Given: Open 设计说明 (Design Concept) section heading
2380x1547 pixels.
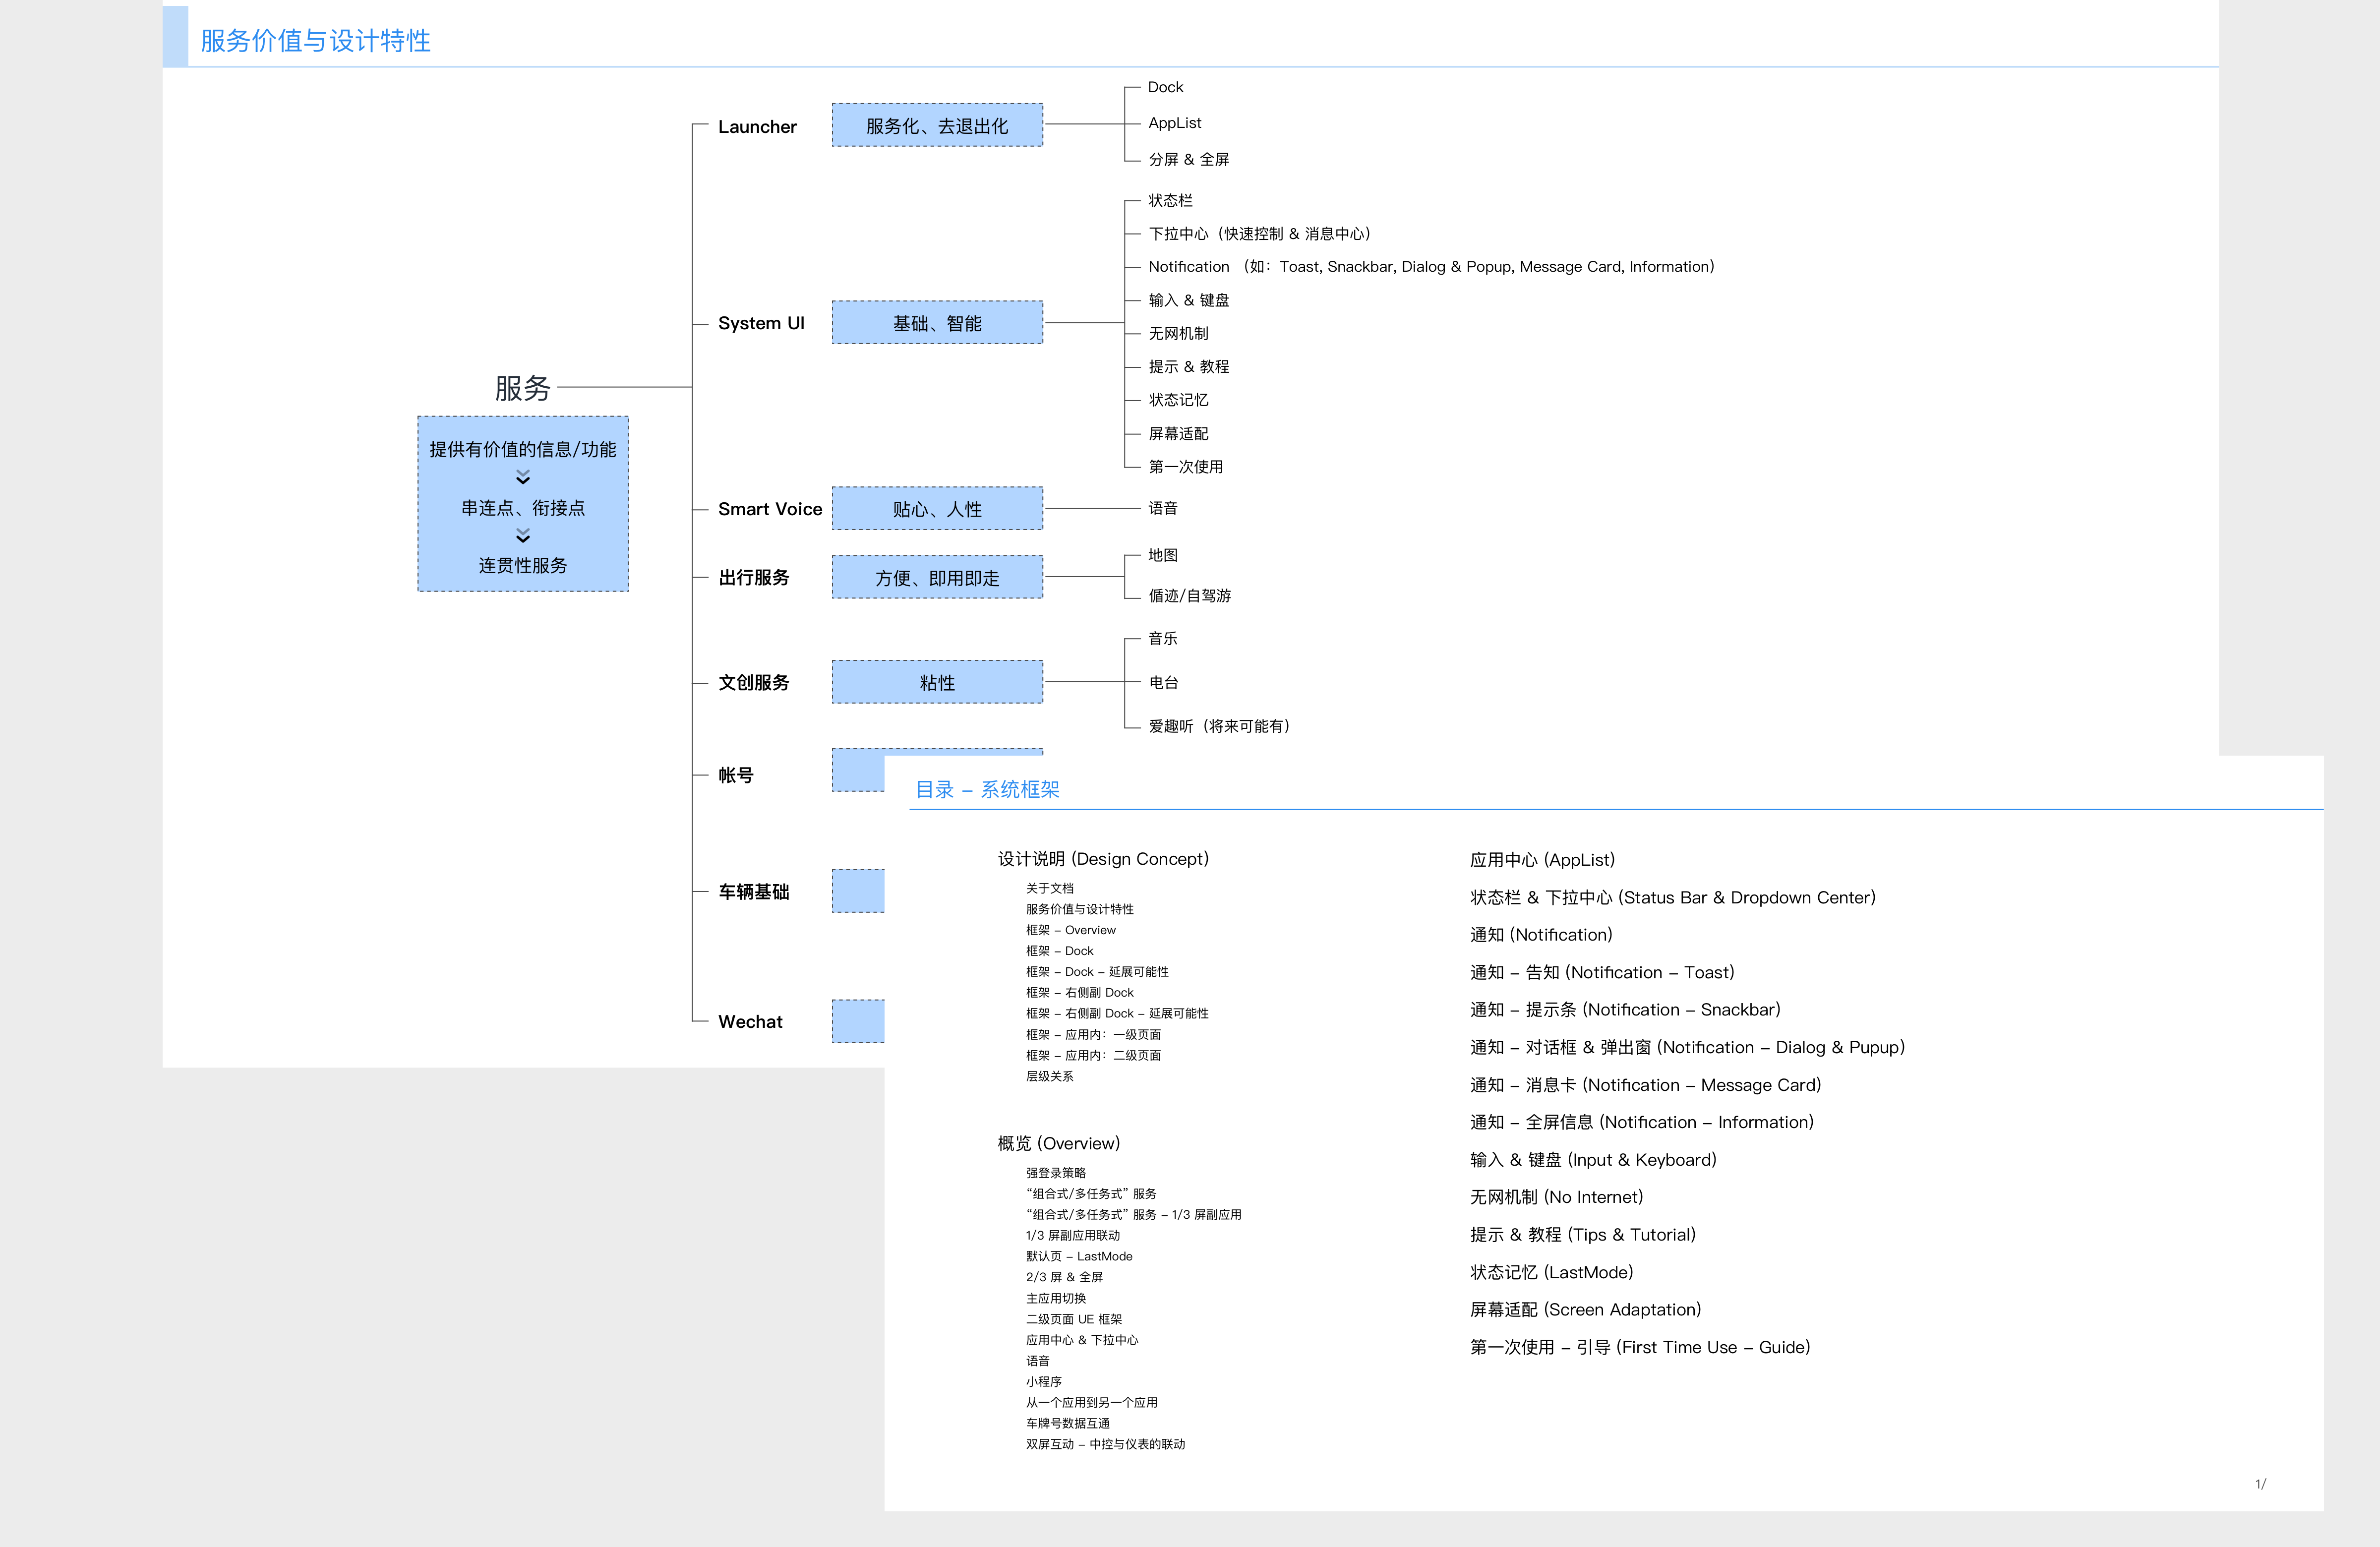Looking at the screenshot, I should tap(1103, 859).
